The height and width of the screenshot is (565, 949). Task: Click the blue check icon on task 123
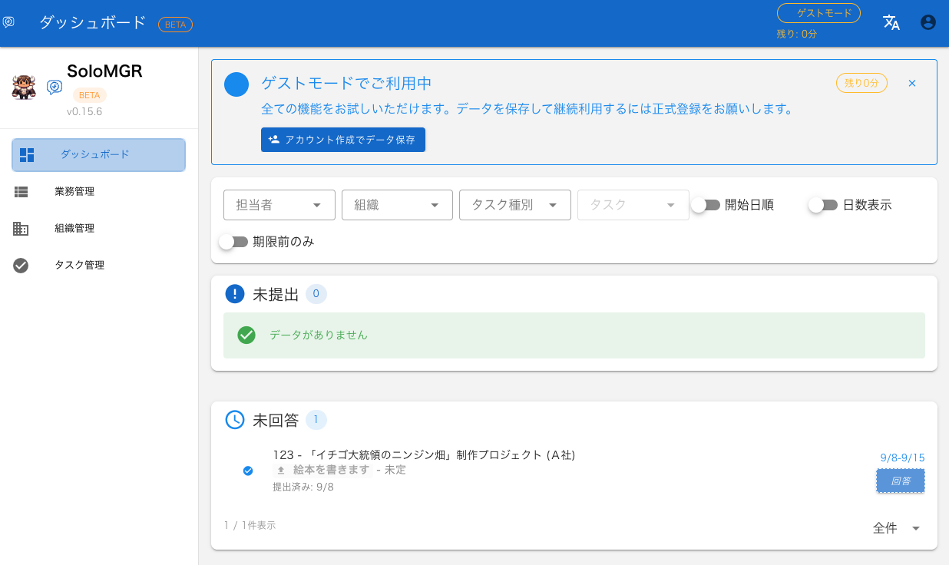pyautogui.click(x=248, y=471)
